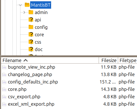This screenshot has width=137, height=109.
Task: Click the css folder question-mark icon
Action: [x=31, y=42]
